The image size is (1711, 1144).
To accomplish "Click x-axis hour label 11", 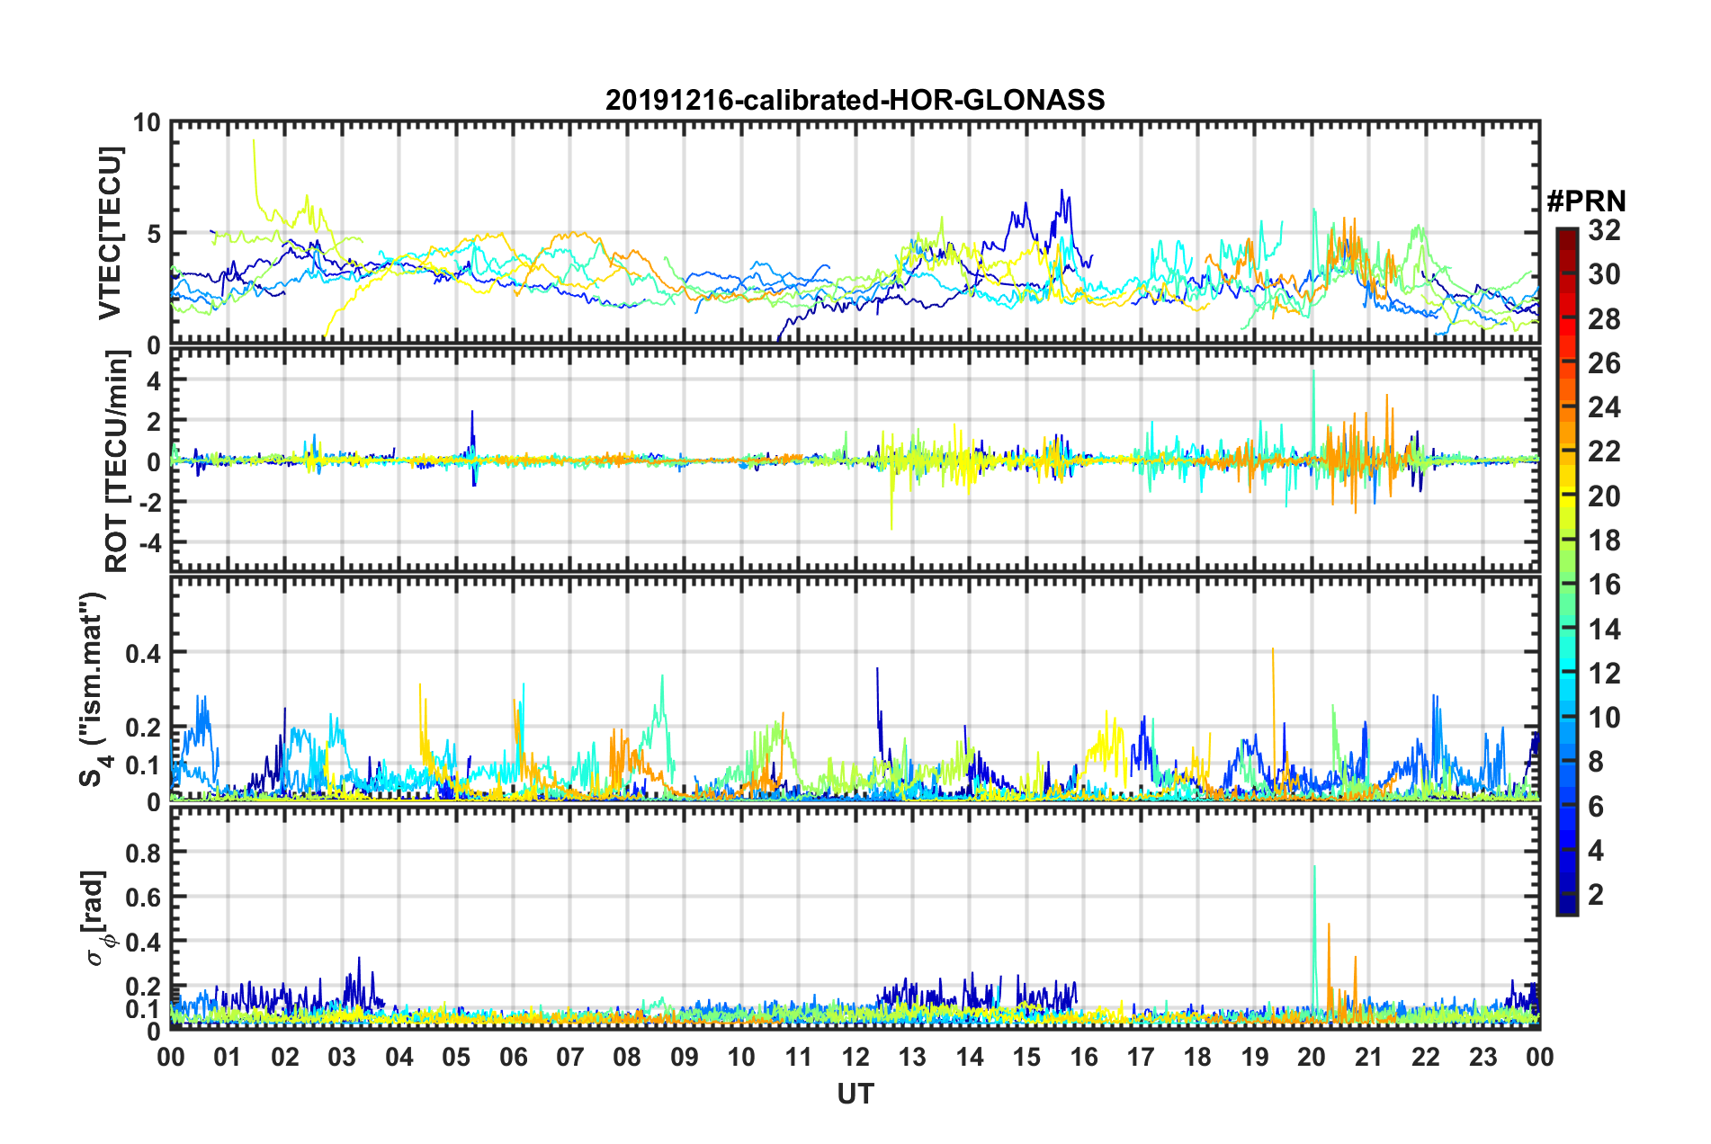I will coord(799,1056).
